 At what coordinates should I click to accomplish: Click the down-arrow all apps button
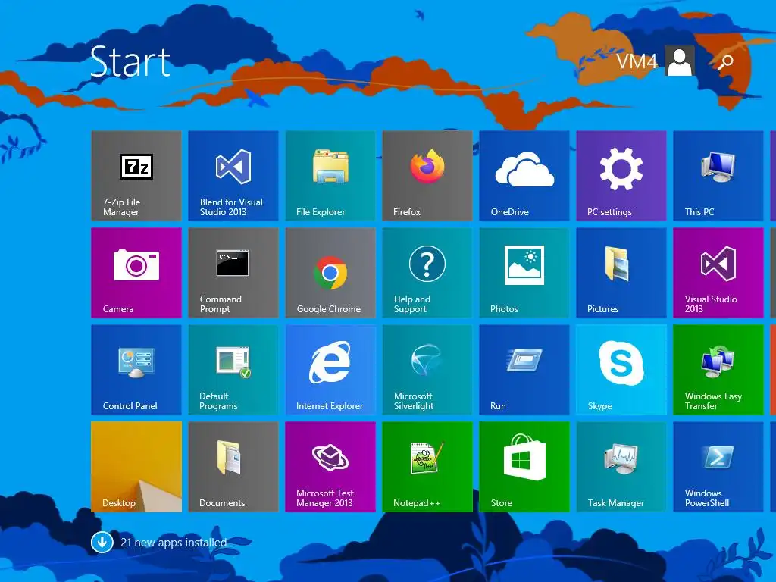102,543
